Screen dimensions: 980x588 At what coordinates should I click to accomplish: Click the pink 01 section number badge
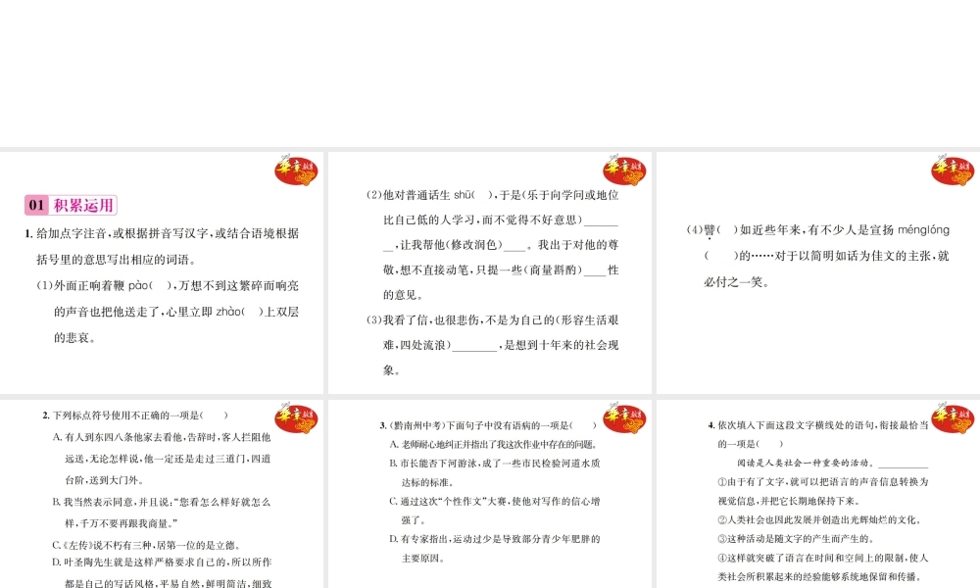coord(37,204)
